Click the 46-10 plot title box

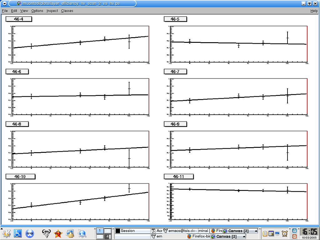point(20,177)
